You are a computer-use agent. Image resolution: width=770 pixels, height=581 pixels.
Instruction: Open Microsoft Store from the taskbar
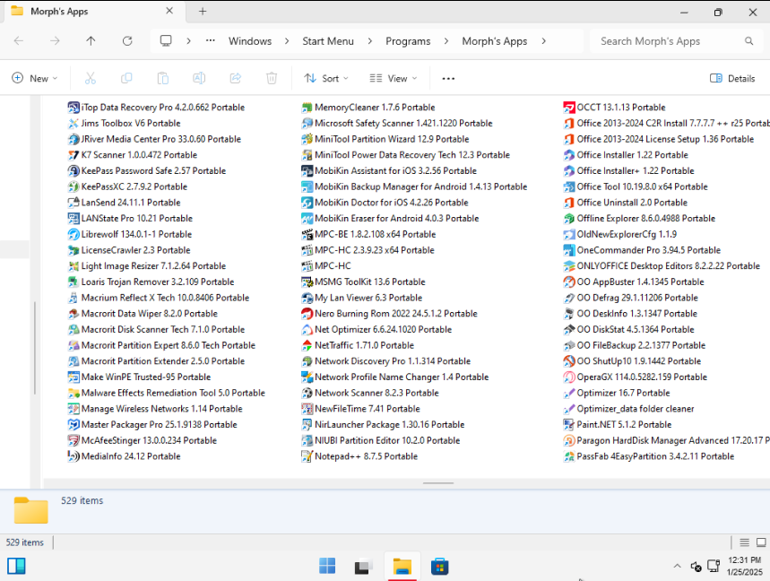click(439, 567)
